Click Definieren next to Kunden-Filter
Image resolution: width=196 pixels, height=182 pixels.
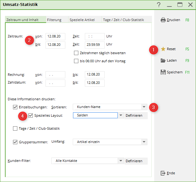134,161
